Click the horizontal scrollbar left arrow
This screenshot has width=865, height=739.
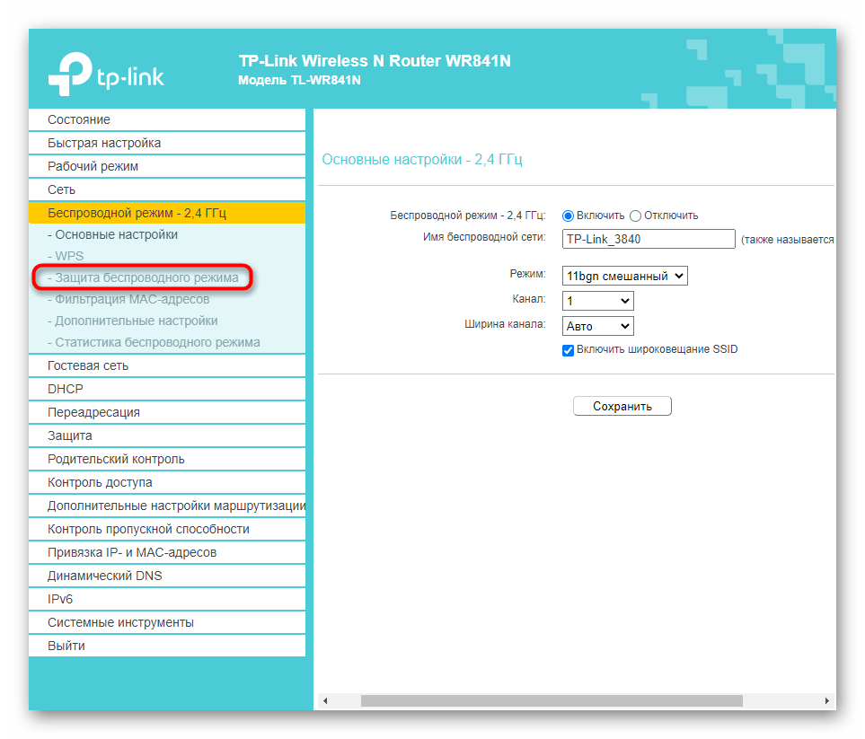click(x=325, y=700)
